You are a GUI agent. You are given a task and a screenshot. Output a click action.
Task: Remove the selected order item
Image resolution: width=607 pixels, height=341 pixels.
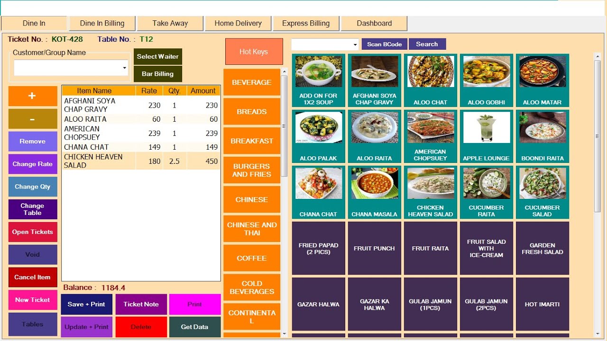tap(33, 142)
